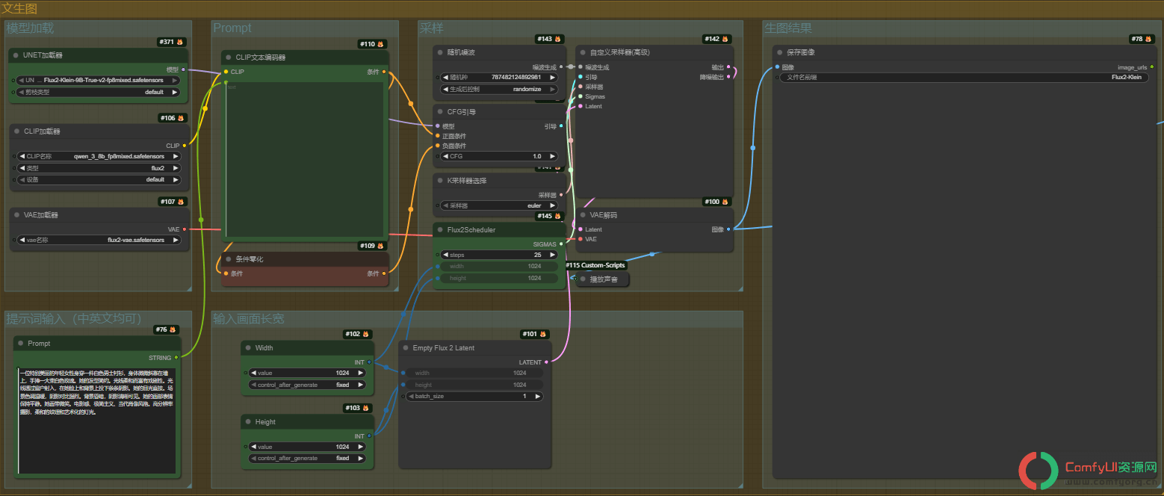Select the 生图结果 group title
This screenshot has width=1164, height=496.
tap(788, 28)
